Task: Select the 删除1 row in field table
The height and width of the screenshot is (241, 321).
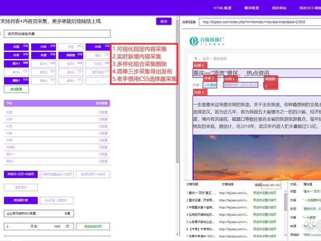Action: tap(57, 161)
